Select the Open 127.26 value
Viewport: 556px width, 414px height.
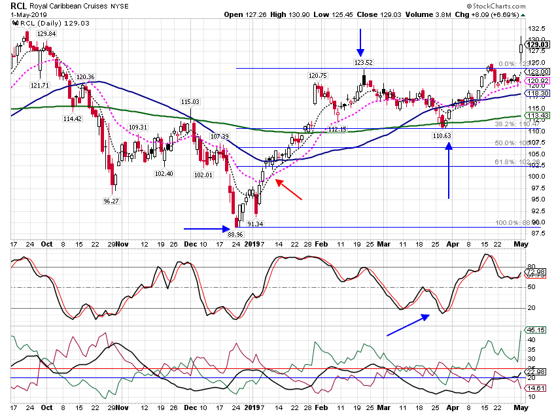[x=245, y=15]
